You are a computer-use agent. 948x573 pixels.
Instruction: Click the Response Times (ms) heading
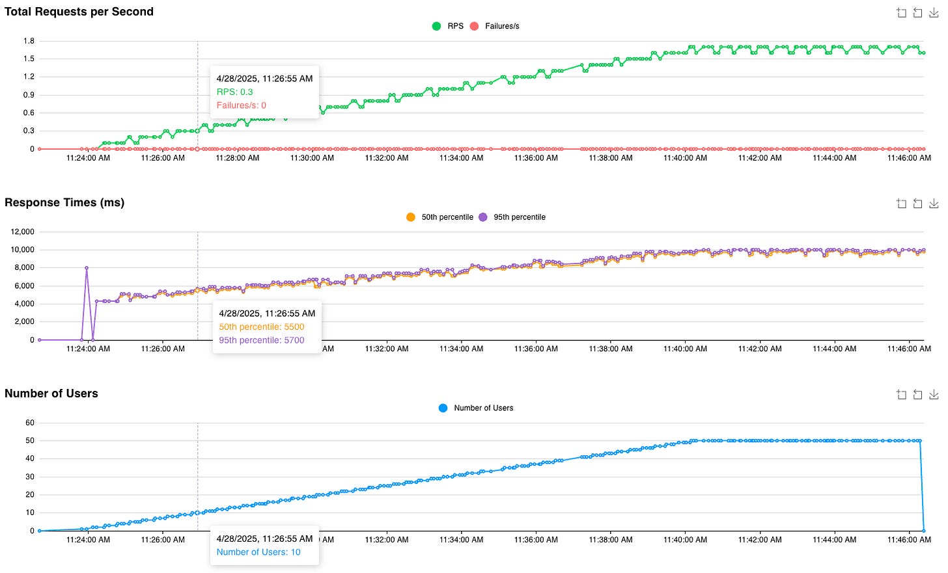[64, 202]
